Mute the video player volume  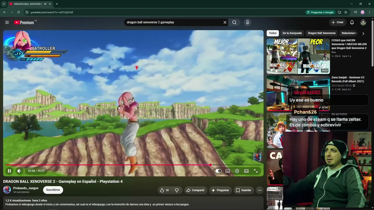pyautogui.click(x=19, y=171)
